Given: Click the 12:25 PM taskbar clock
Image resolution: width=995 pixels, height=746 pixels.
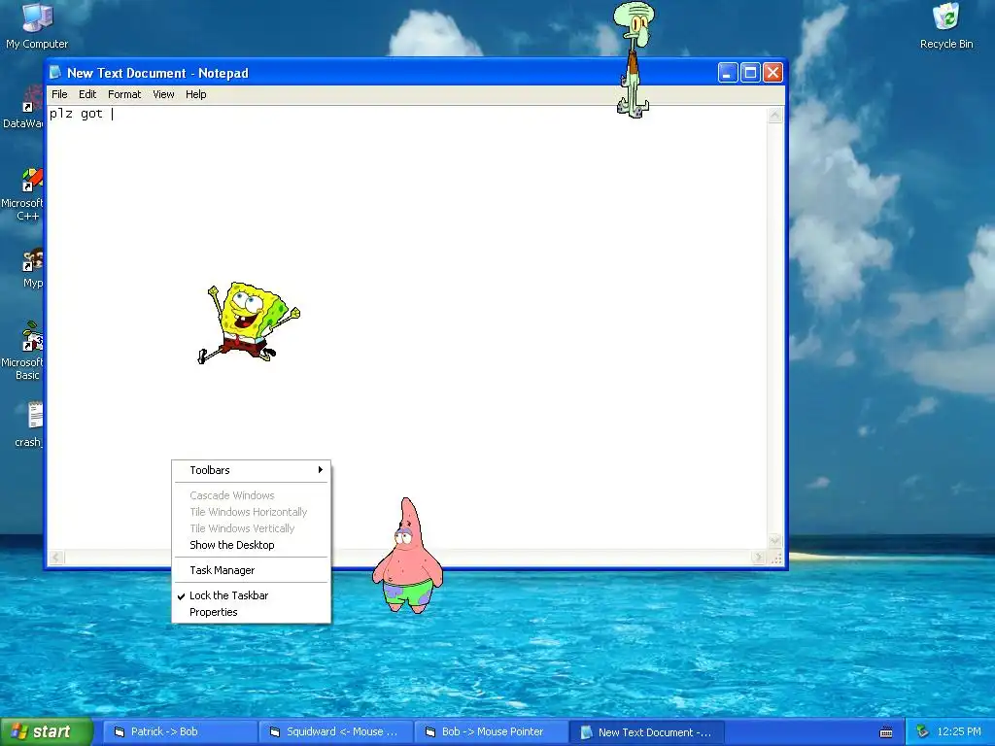Looking at the screenshot, I should pos(958,732).
